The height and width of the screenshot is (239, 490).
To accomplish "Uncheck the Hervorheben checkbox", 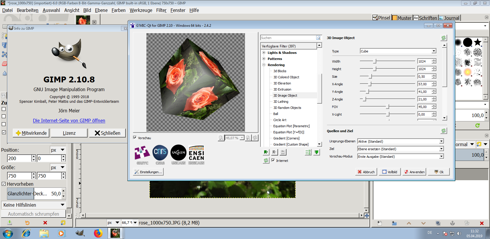I will [4, 184].
